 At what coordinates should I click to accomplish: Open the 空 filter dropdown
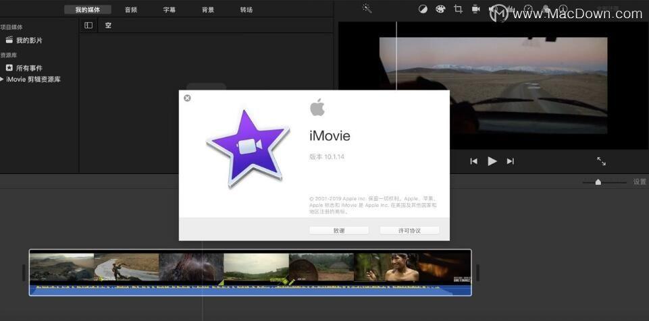108,25
